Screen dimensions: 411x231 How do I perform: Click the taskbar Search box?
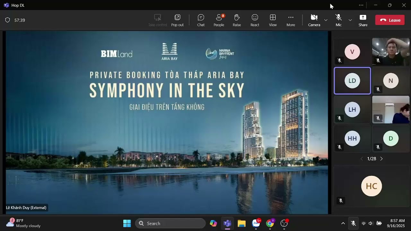click(x=171, y=223)
